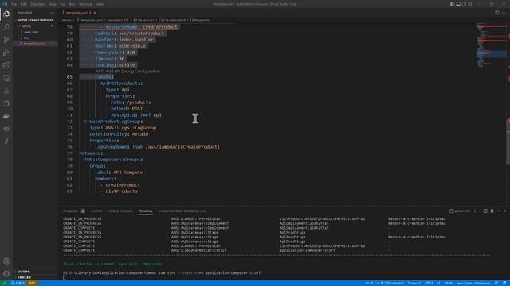This screenshot has height=286, width=510.
Task: Change the YAML language mode
Action: [449, 283]
